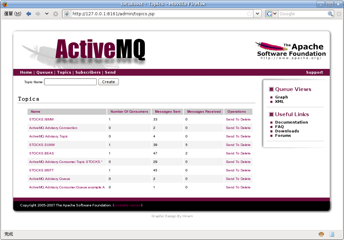344x240 pixels.
Task: Click the Stop loading icon
Action: (x=56, y=14)
